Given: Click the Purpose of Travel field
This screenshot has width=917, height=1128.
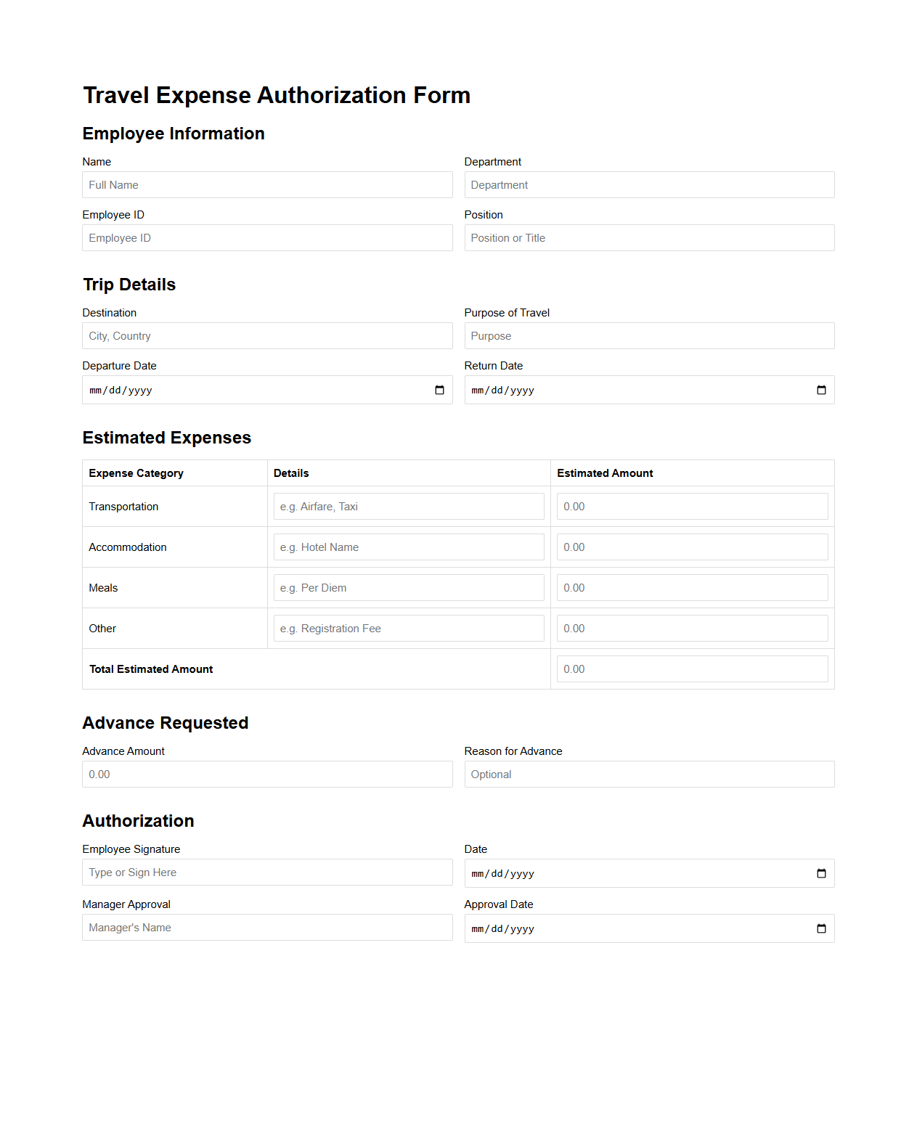Looking at the screenshot, I should 649,336.
